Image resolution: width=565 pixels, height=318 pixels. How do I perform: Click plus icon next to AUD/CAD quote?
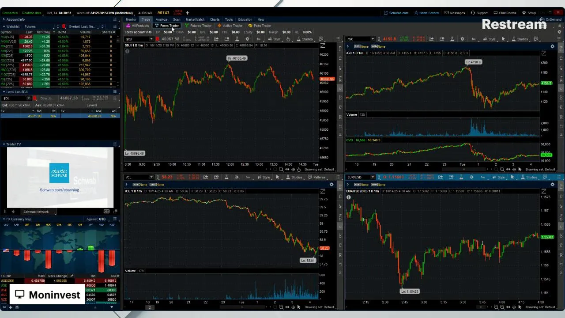(x=187, y=13)
